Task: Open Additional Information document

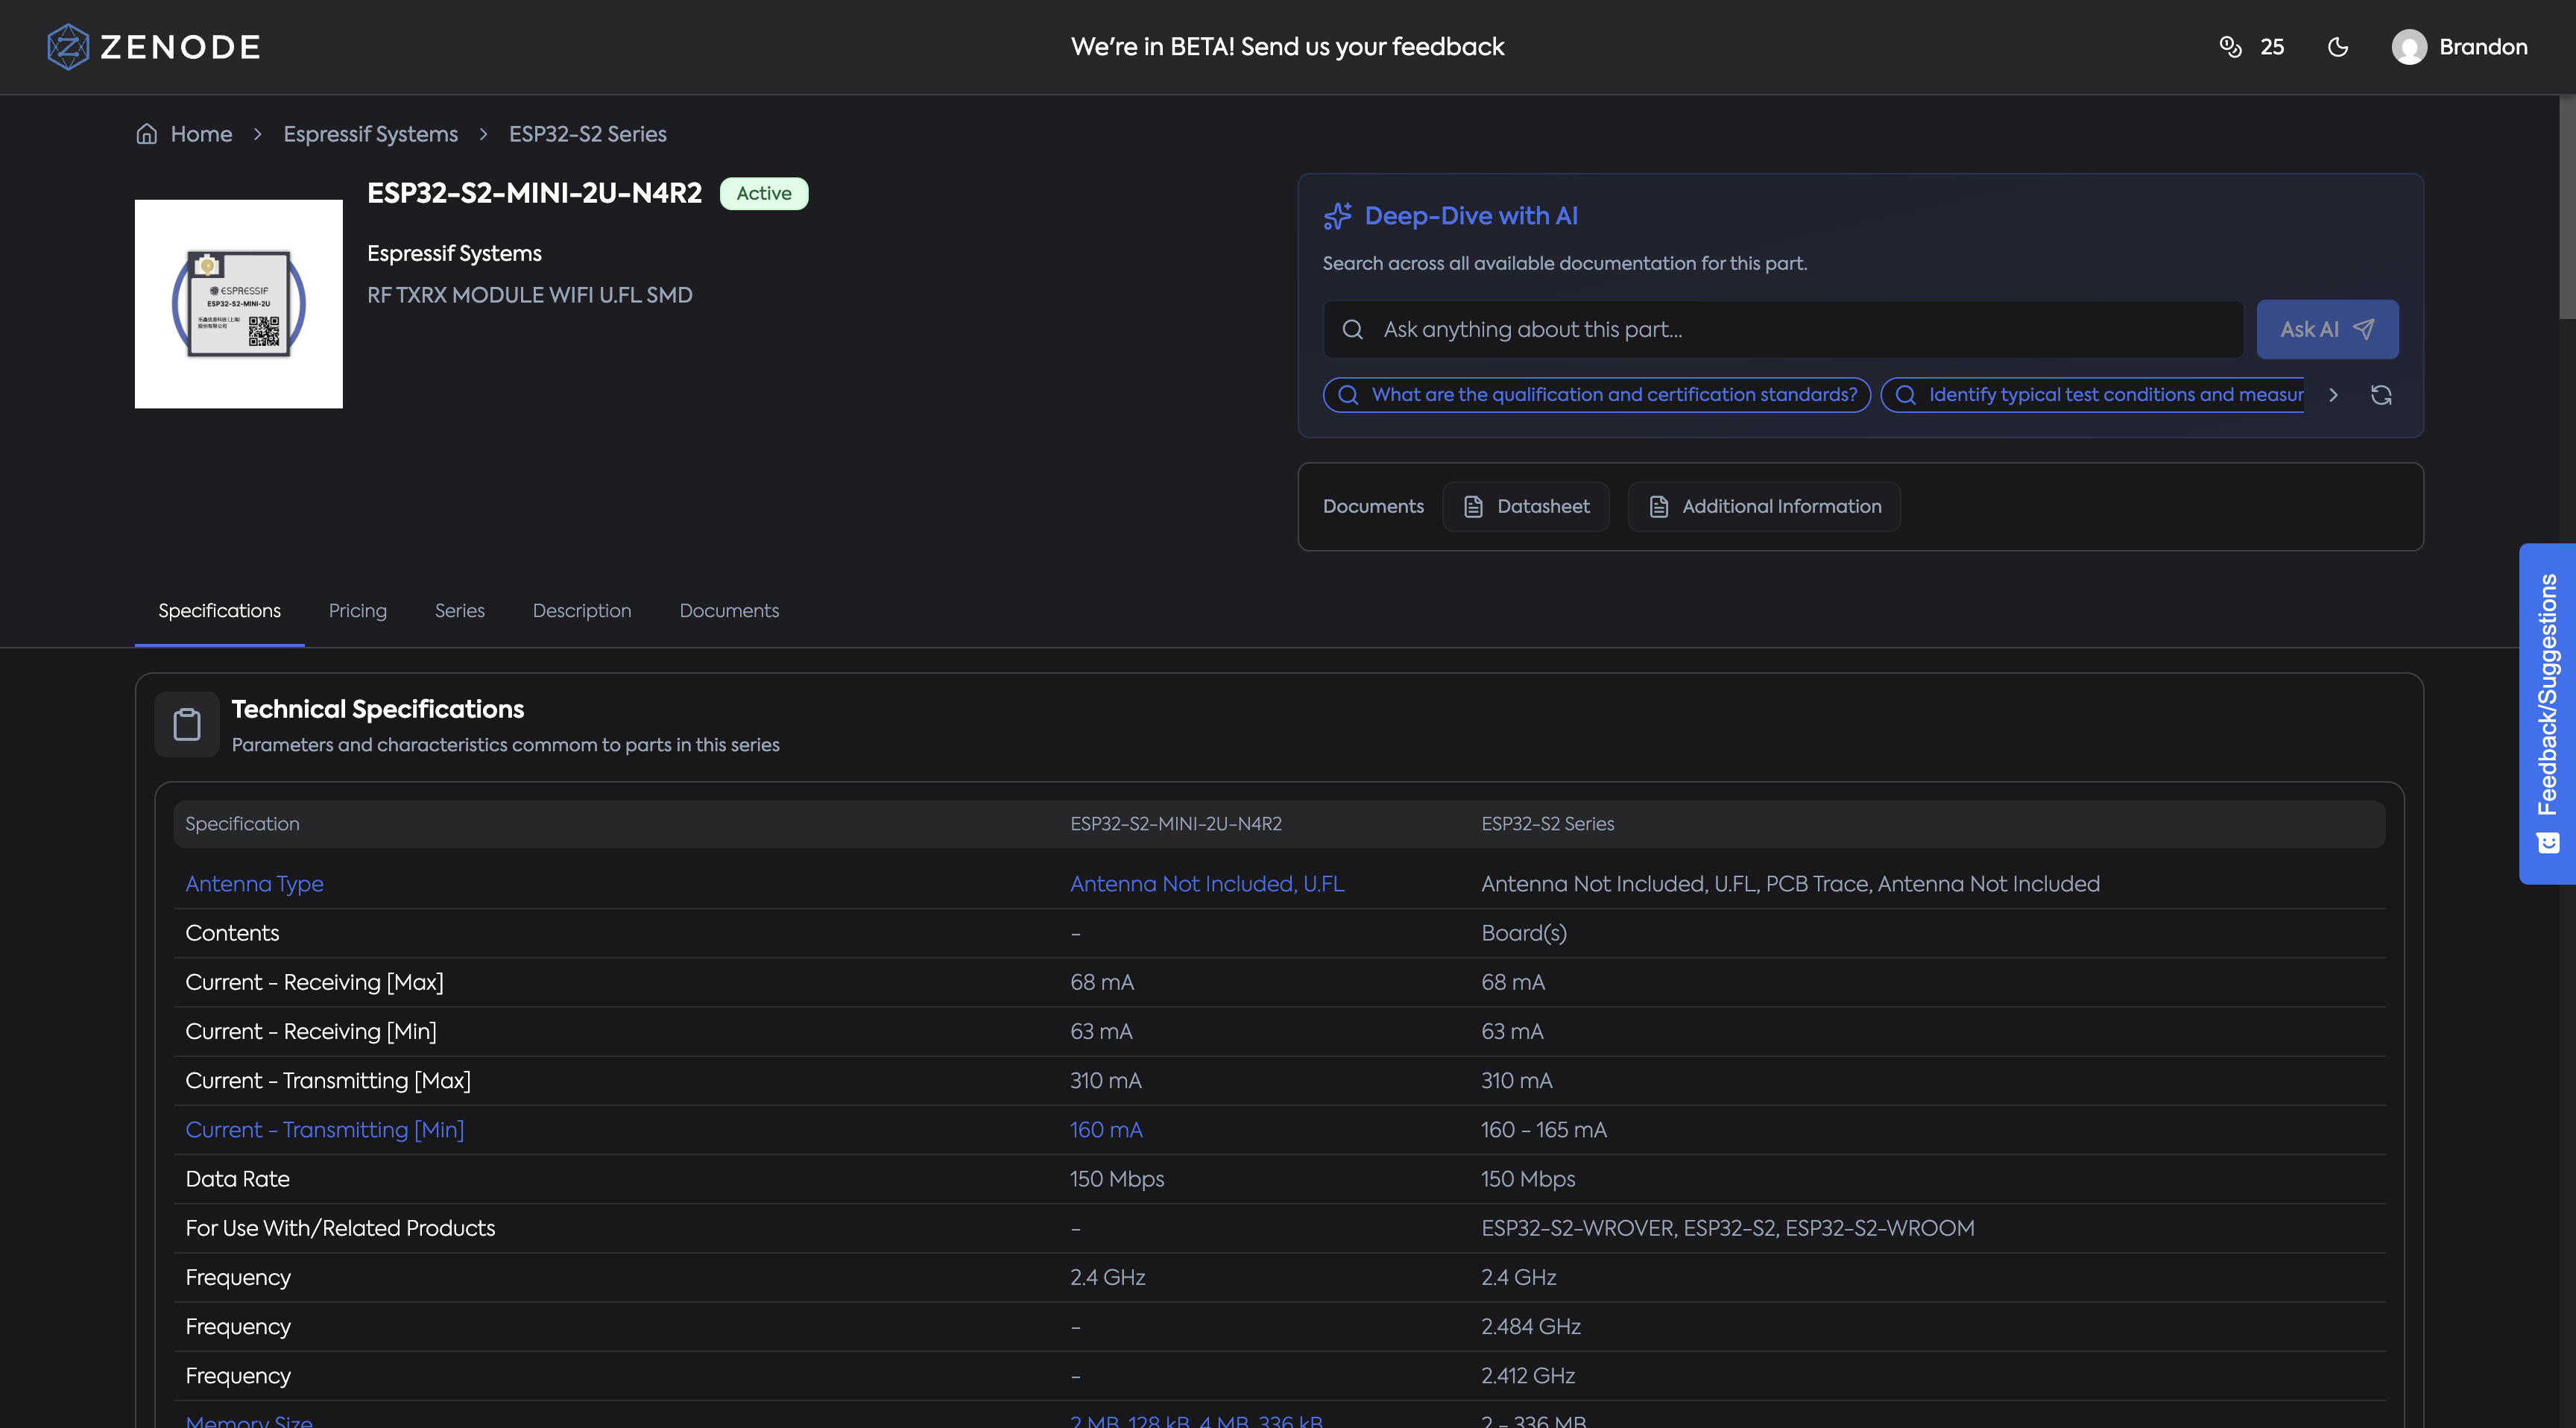Action: point(1764,507)
